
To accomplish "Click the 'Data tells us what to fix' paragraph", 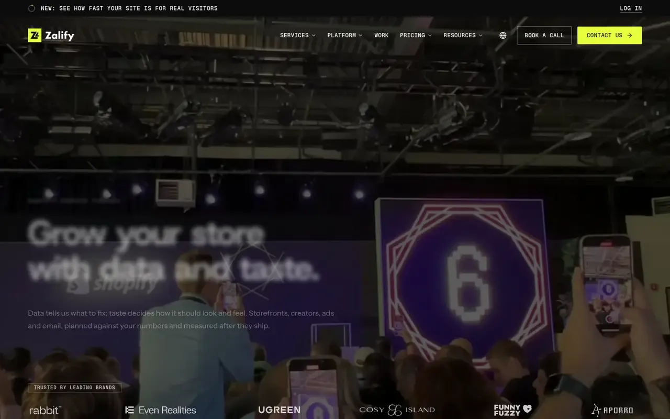I will coord(181,319).
